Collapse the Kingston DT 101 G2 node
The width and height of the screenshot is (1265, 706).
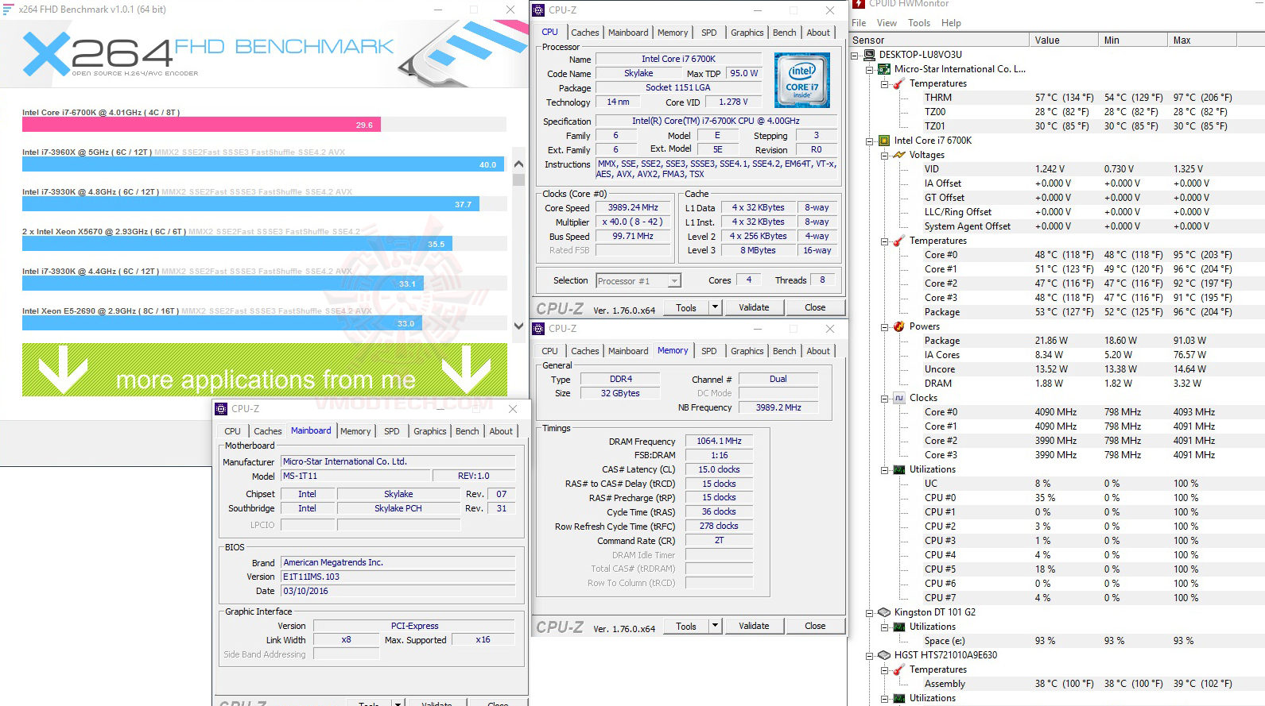[870, 612]
